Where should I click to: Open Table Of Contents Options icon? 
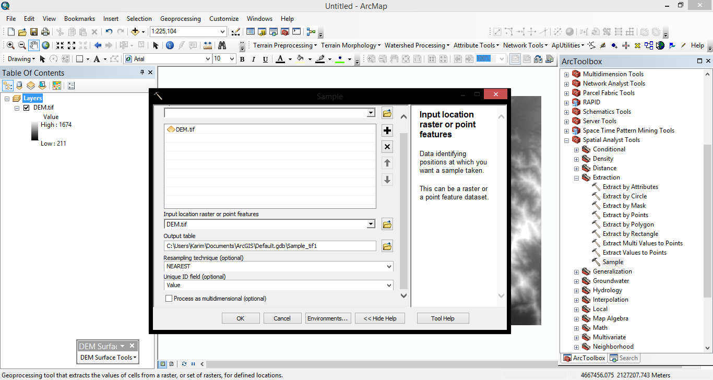click(x=72, y=86)
